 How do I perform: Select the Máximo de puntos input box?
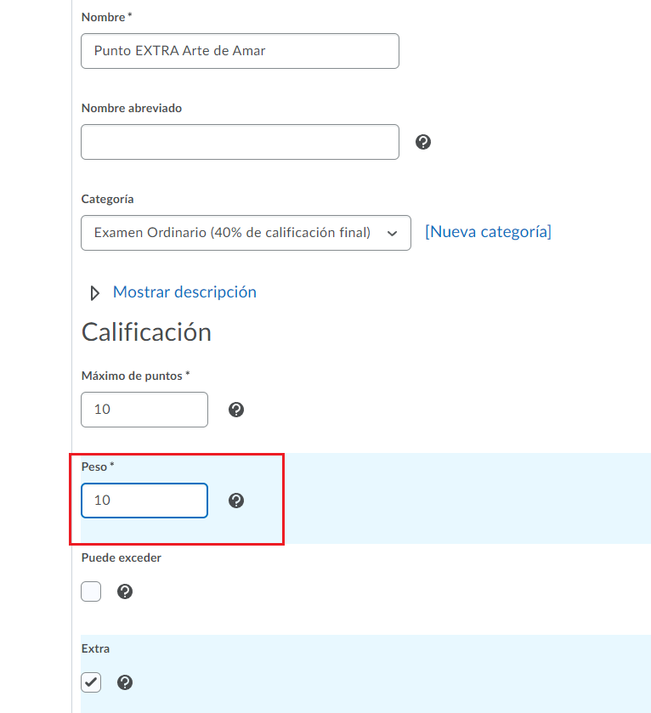[x=144, y=410]
